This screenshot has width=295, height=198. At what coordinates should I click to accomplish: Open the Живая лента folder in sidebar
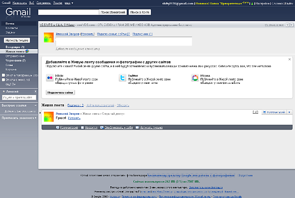pyautogui.click(x=14, y=51)
